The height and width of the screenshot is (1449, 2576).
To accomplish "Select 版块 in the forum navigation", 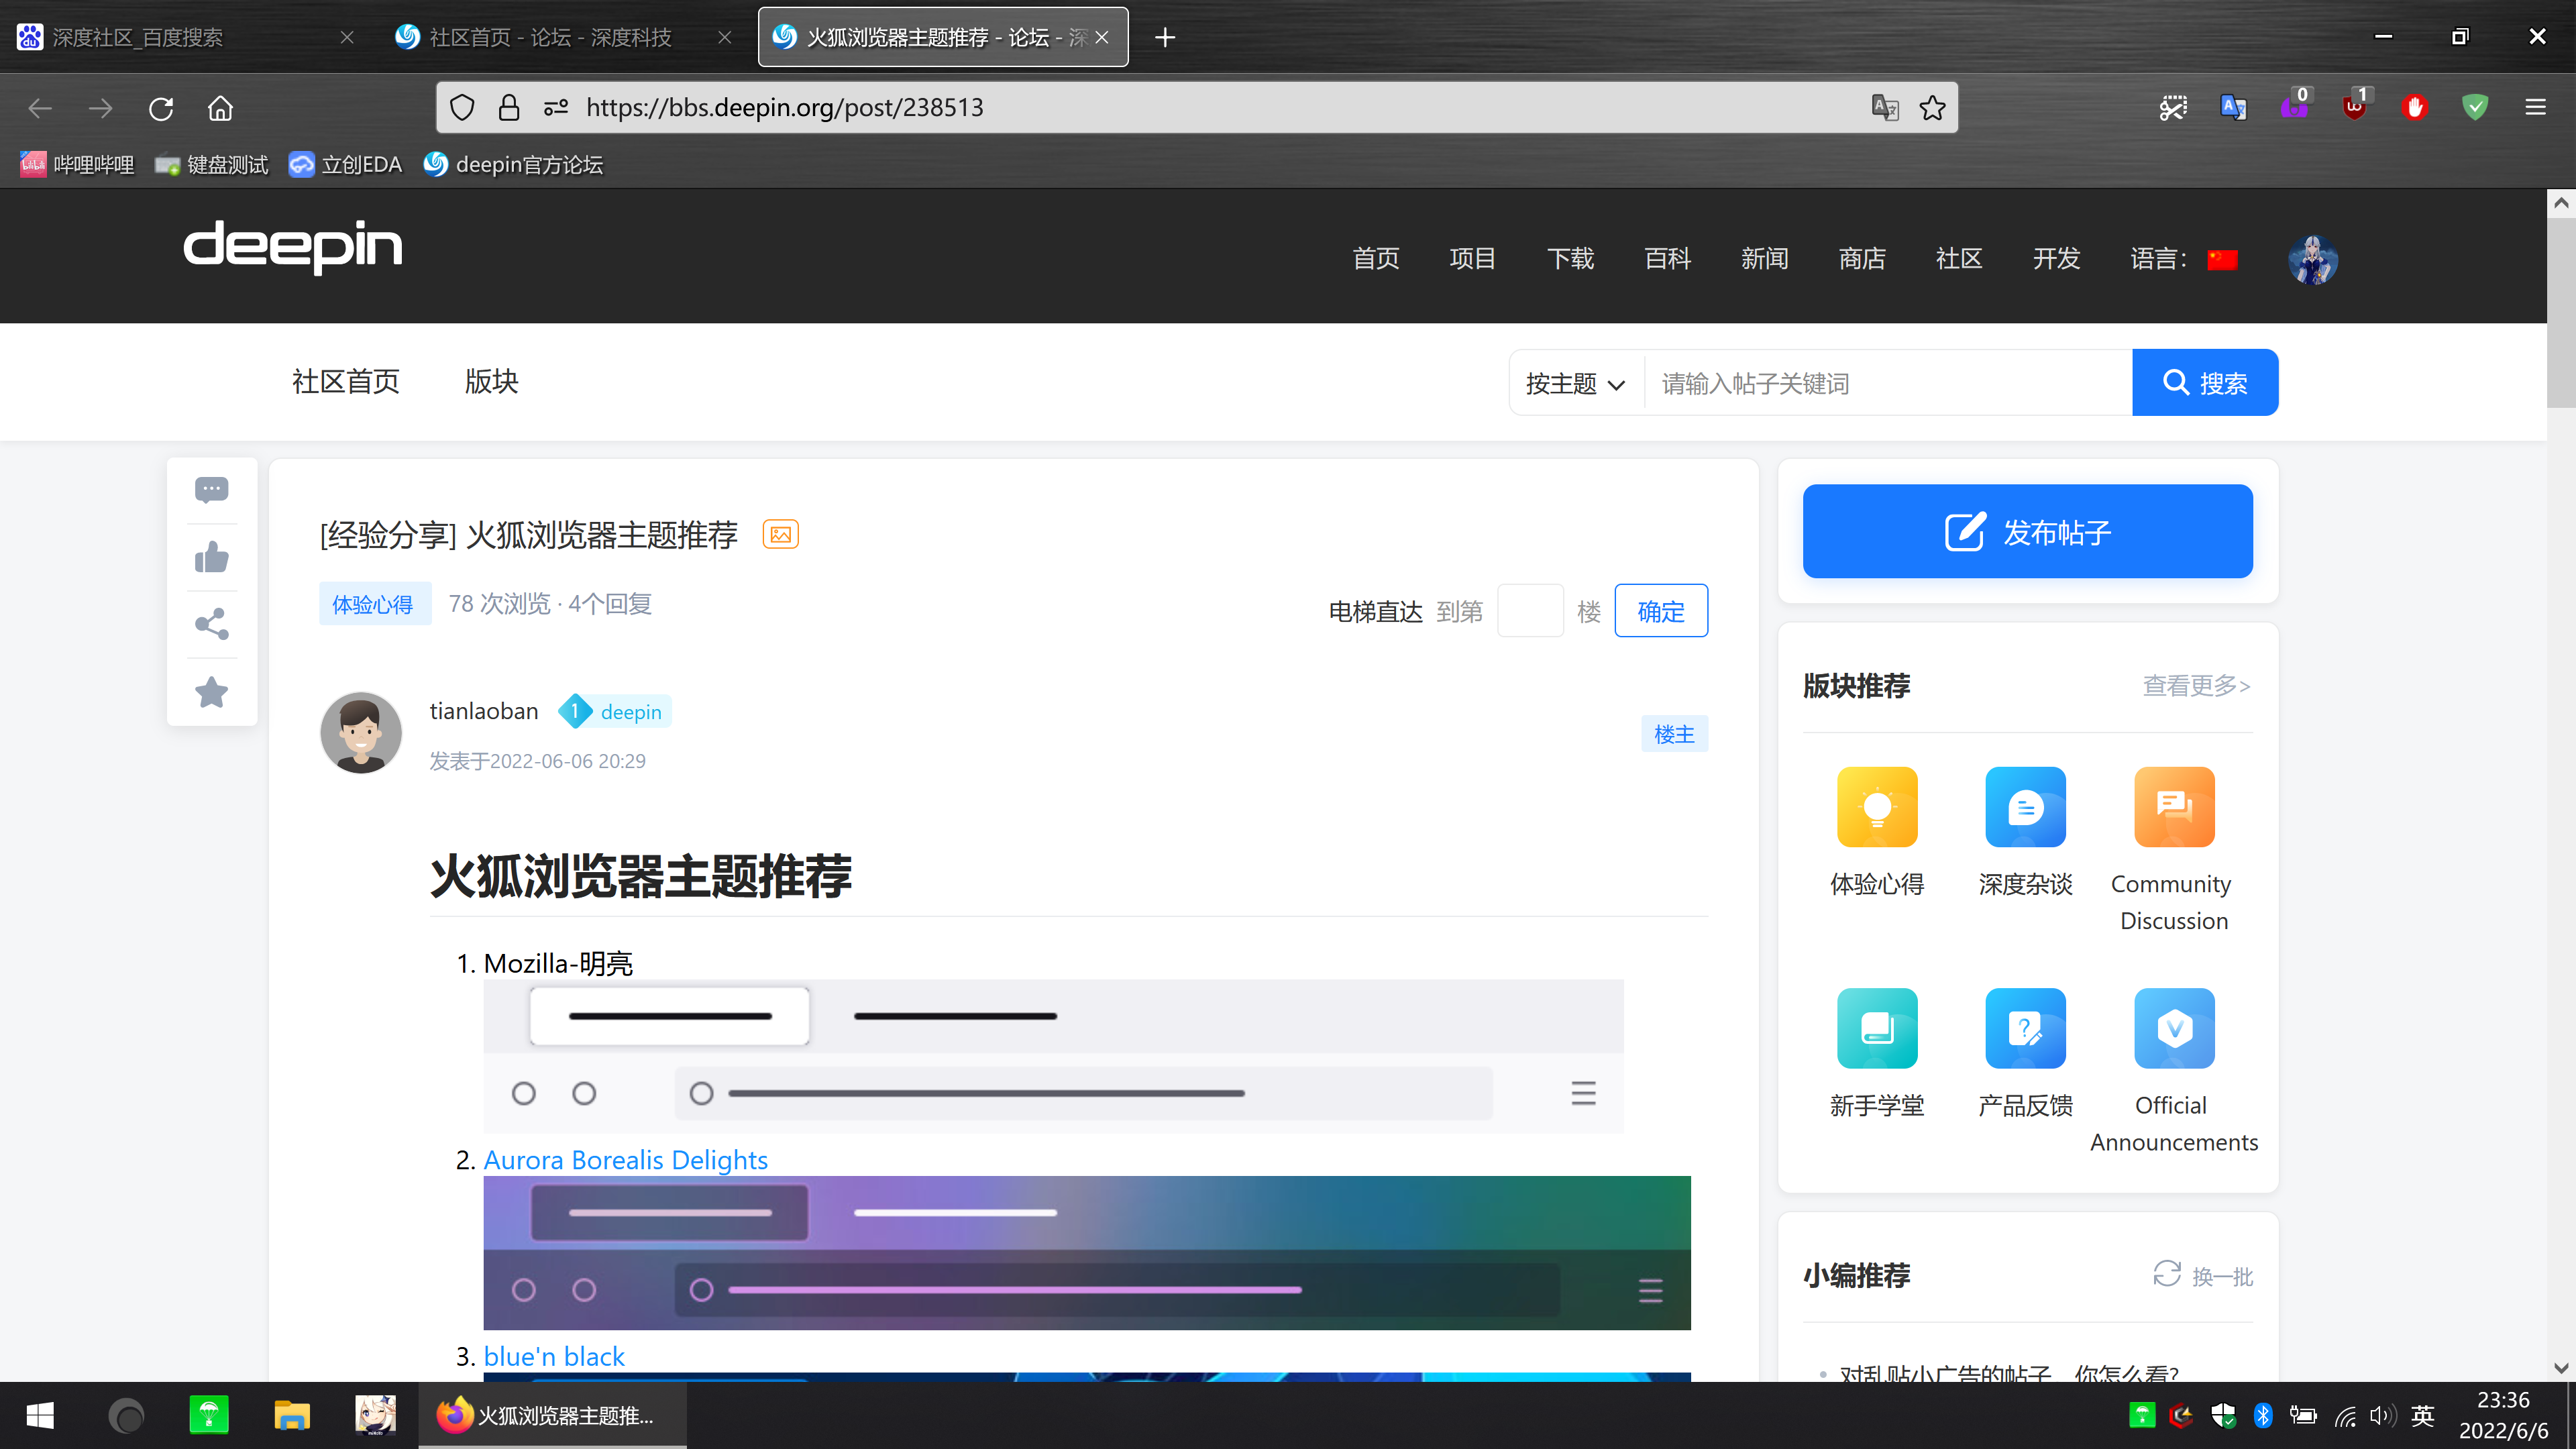I will point(491,382).
